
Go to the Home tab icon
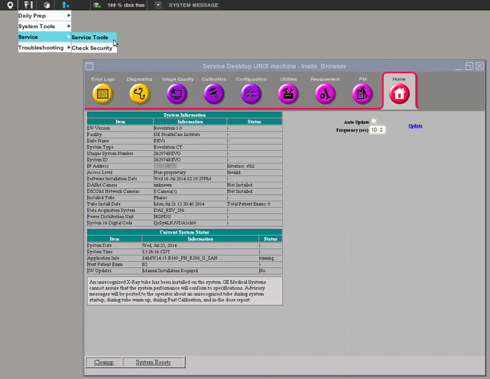coord(399,94)
